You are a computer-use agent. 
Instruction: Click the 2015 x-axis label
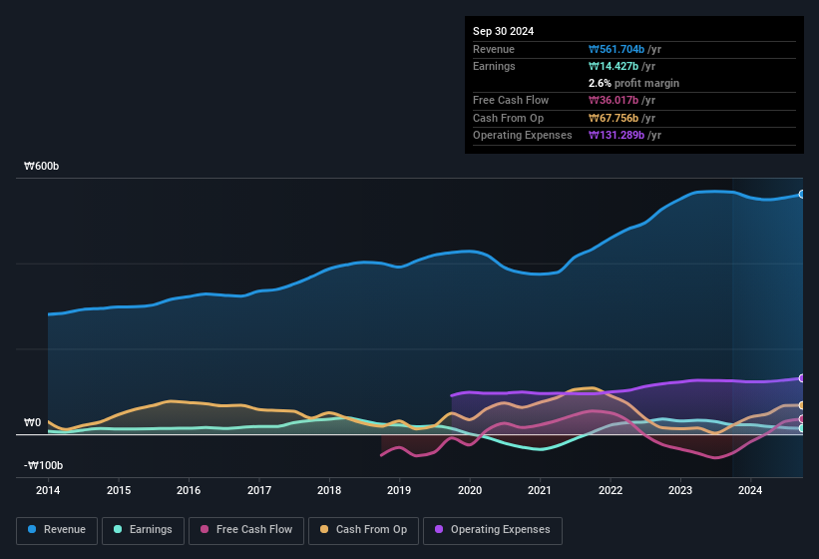point(119,490)
